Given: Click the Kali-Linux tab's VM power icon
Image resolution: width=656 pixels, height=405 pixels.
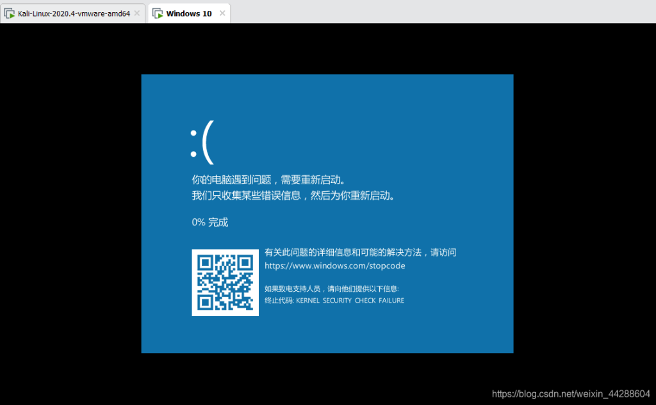Looking at the screenshot, I should 9,14.
